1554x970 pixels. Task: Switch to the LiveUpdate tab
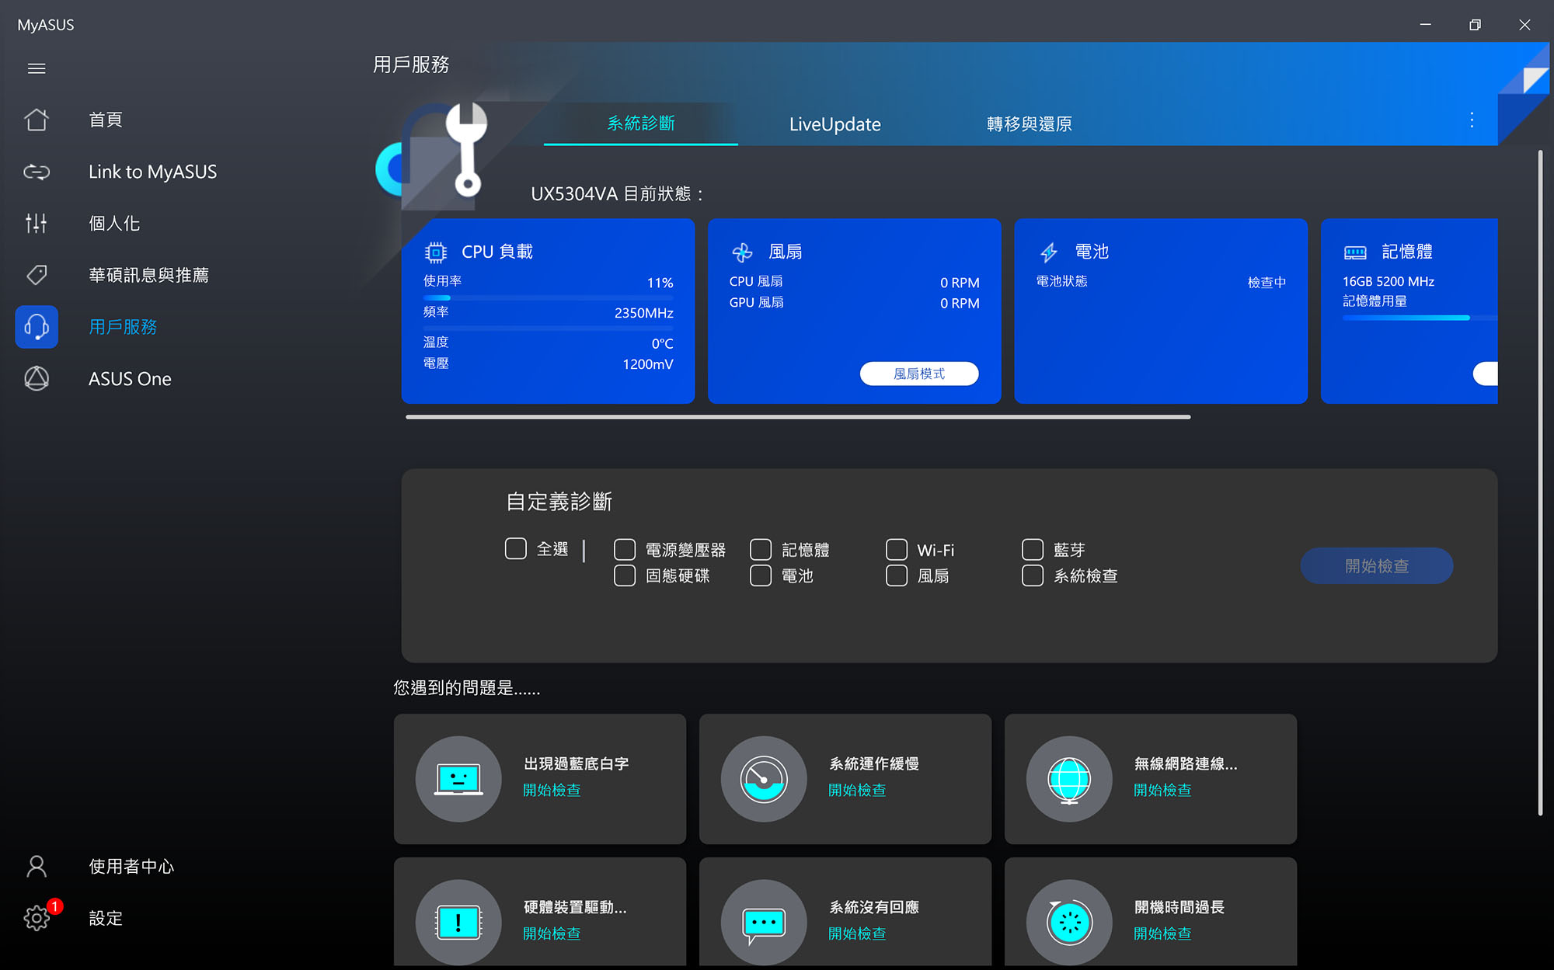(x=835, y=123)
